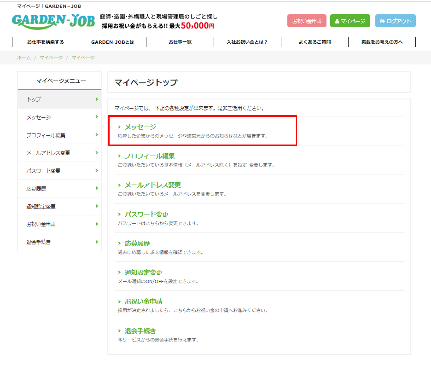Open 掲載をお考えの方へ in the navigation bar
The image size is (431, 365).
click(382, 42)
